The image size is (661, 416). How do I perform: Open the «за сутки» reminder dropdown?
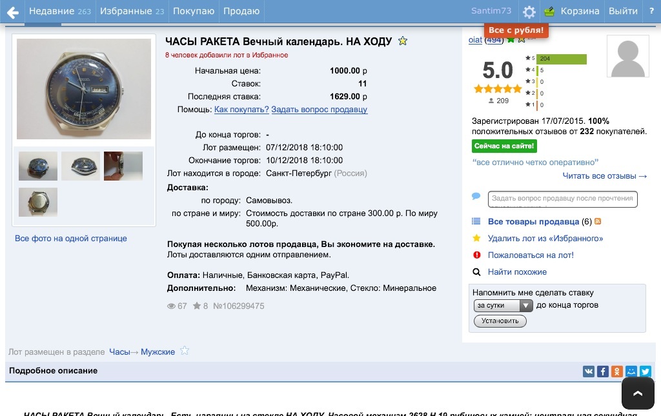pyautogui.click(x=503, y=306)
